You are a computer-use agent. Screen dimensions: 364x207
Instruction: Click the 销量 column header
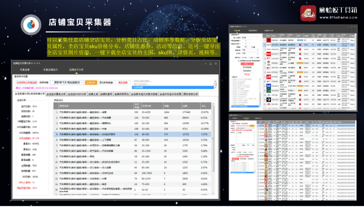[x=172, y=106]
